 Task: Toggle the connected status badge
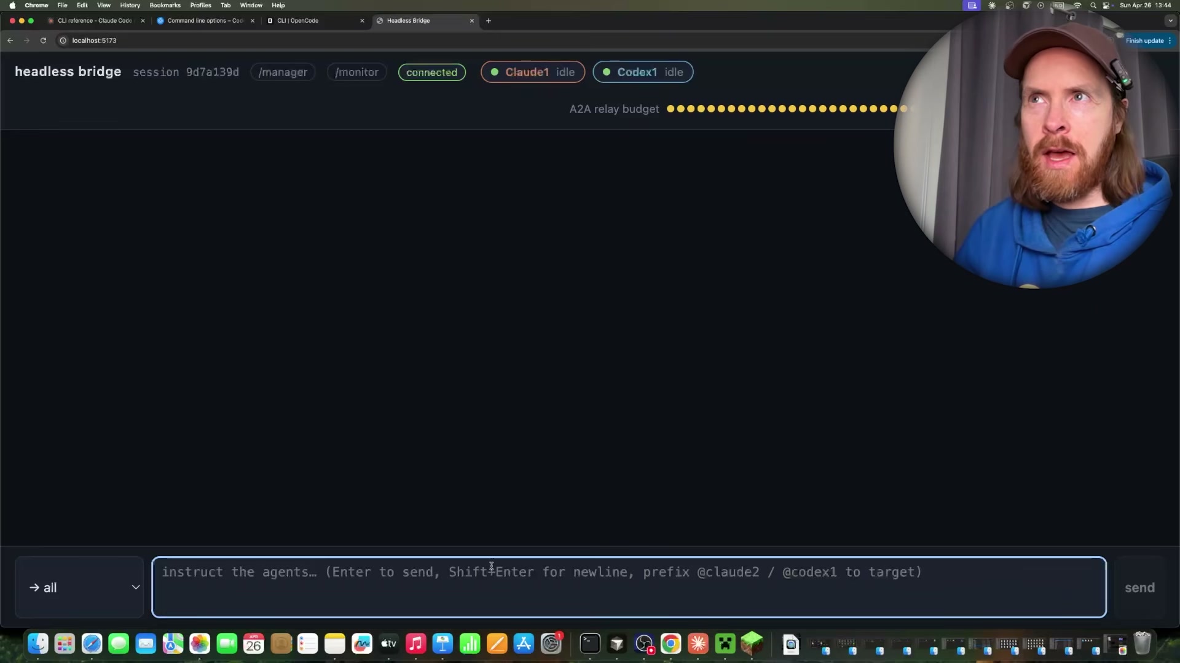tap(431, 72)
